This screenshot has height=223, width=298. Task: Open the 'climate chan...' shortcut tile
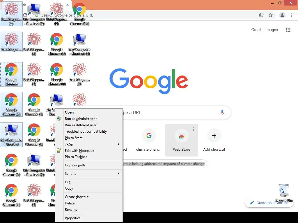click(x=148, y=140)
